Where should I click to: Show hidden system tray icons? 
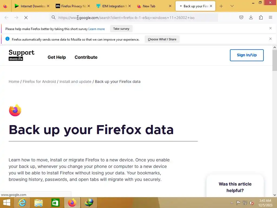[232, 203]
